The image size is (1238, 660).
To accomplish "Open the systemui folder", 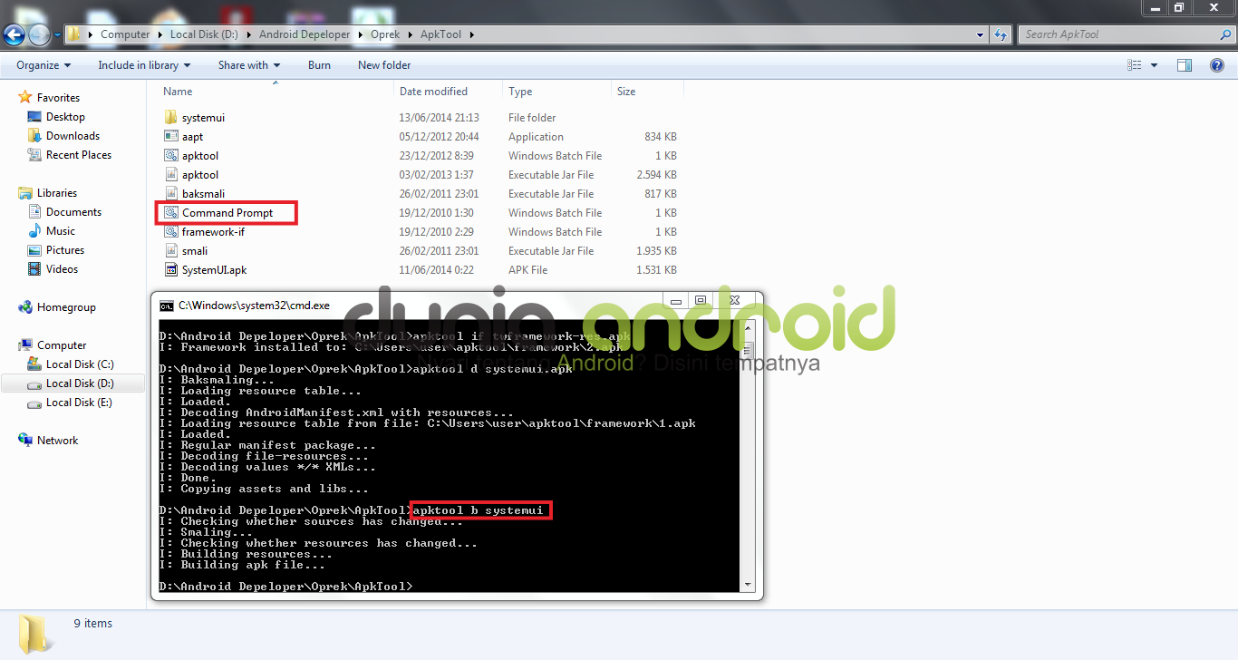I will tap(201, 117).
